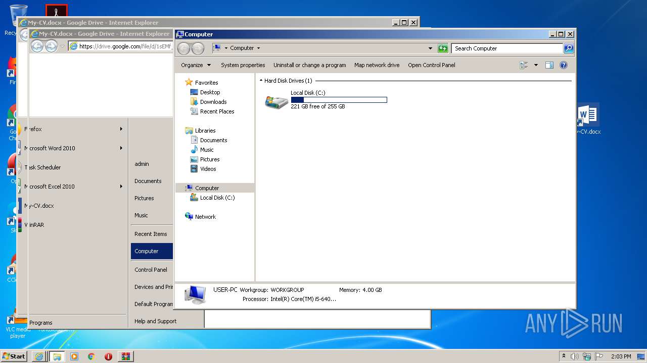Image resolution: width=647 pixels, height=363 pixels.
Task: Click the Opera icon on taskbar
Action: click(x=109, y=356)
